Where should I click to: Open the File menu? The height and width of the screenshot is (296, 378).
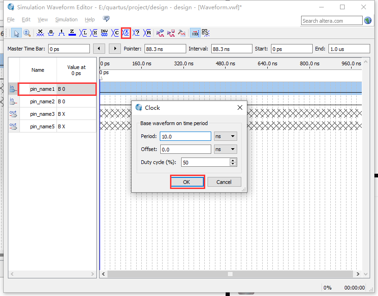pos(11,19)
